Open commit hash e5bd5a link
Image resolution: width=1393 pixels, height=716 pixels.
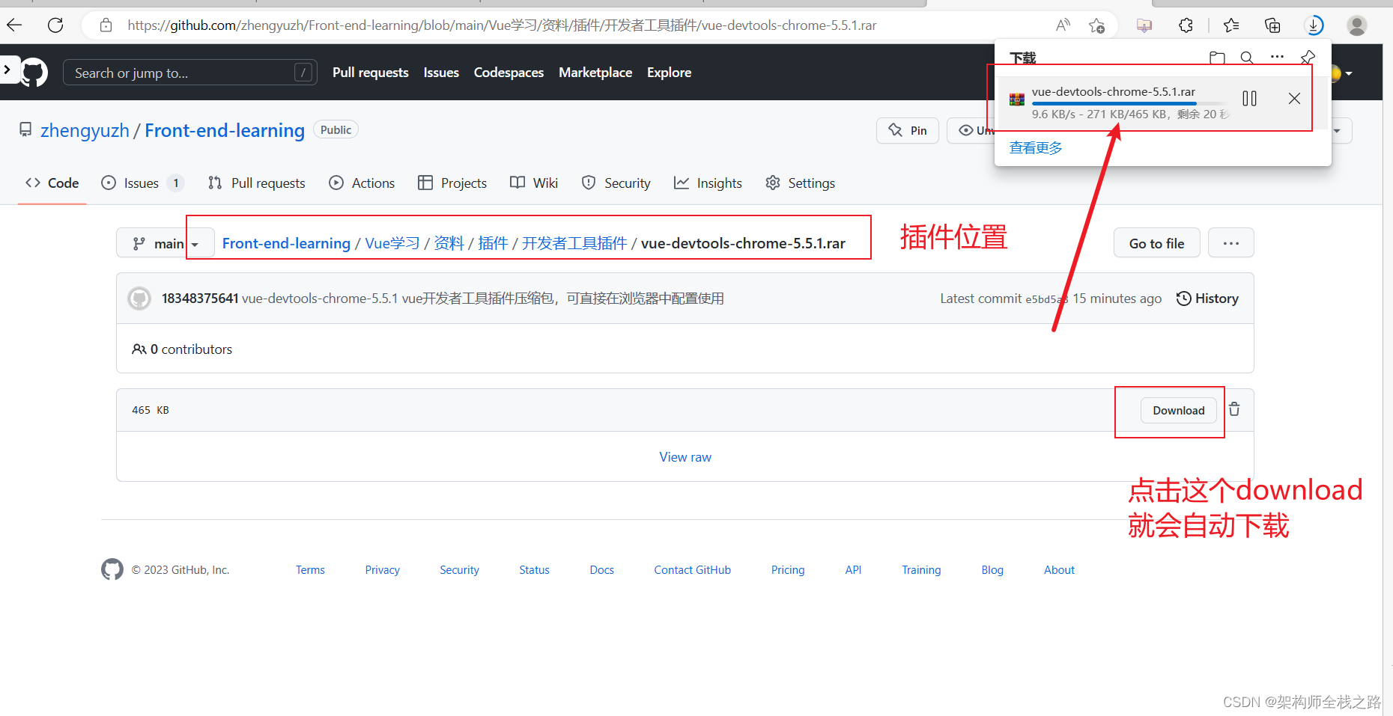(1046, 299)
